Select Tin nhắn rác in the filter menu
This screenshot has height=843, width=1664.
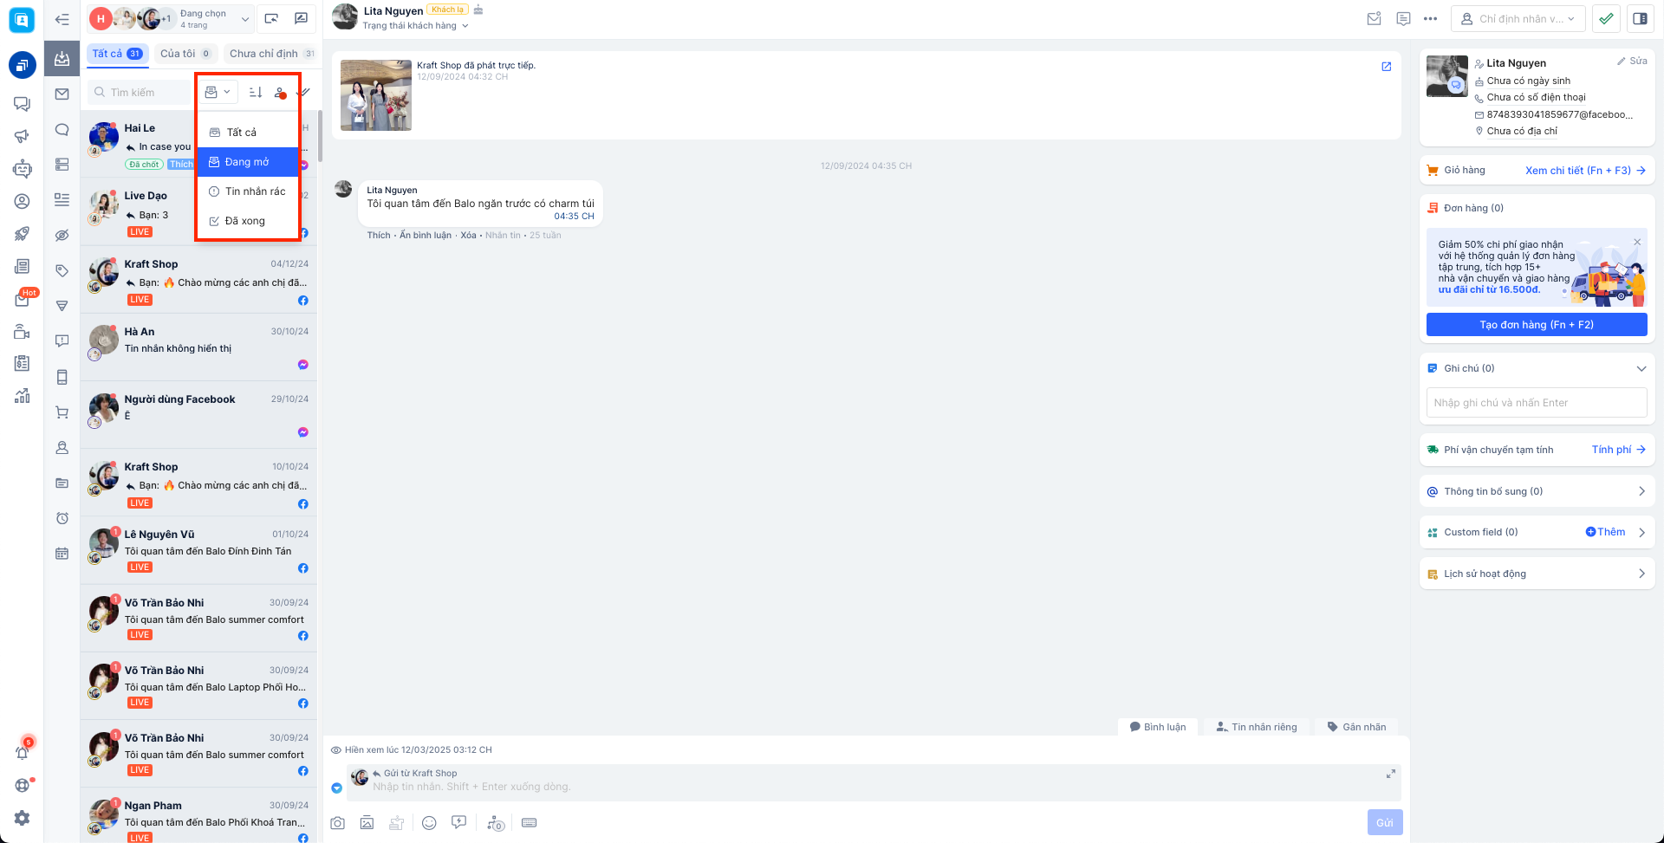click(x=248, y=191)
